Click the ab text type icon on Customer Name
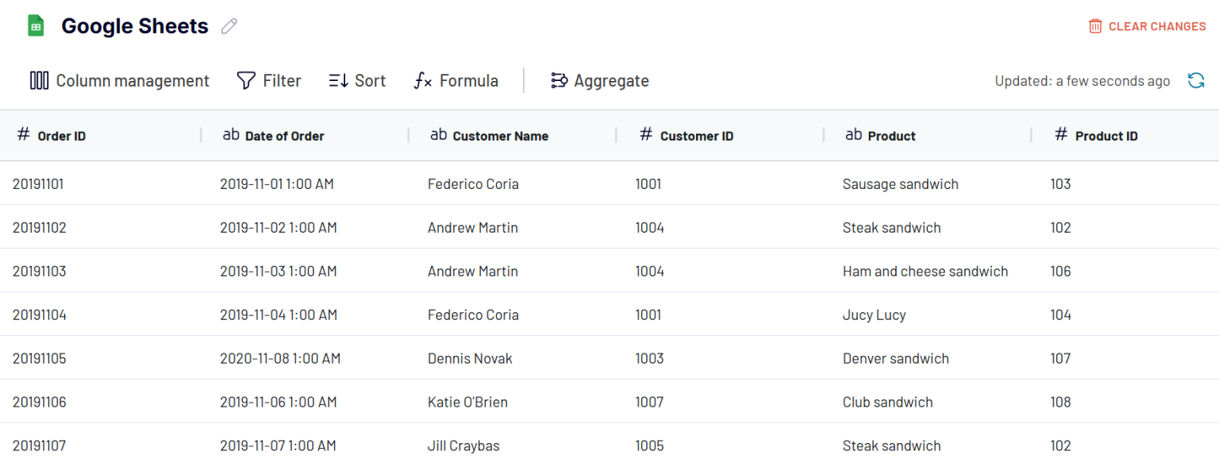This screenshot has height=459, width=1219. click(438, 134)
